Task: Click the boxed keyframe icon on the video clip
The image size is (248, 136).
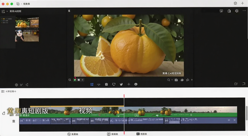Action: (x=136, y=115)
